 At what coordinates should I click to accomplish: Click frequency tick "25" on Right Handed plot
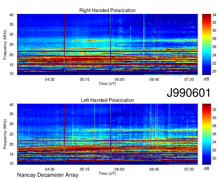pyautogui.click(x=12, y=44)
